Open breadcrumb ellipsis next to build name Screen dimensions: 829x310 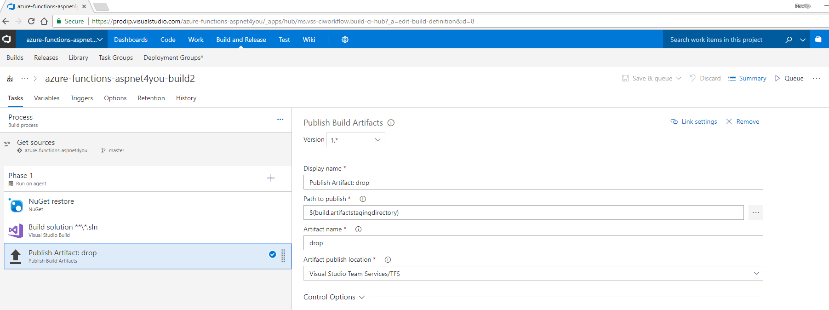pyautogui.click(x=25, y=79)
